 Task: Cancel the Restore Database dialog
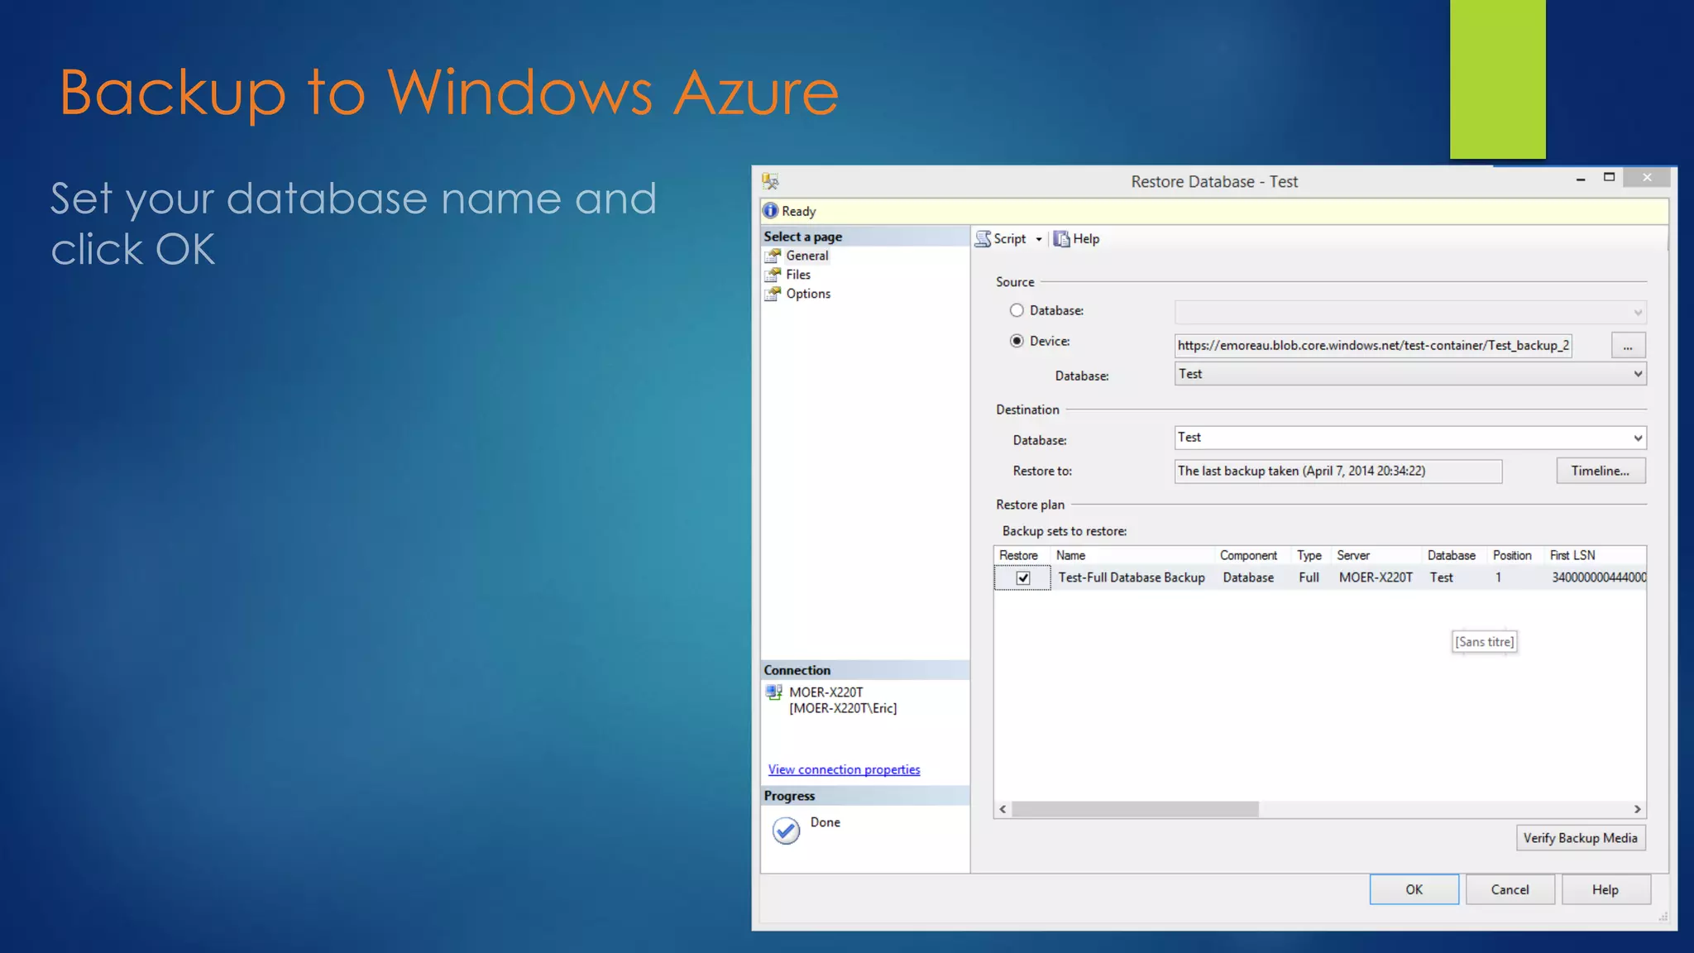point(1510,889)
